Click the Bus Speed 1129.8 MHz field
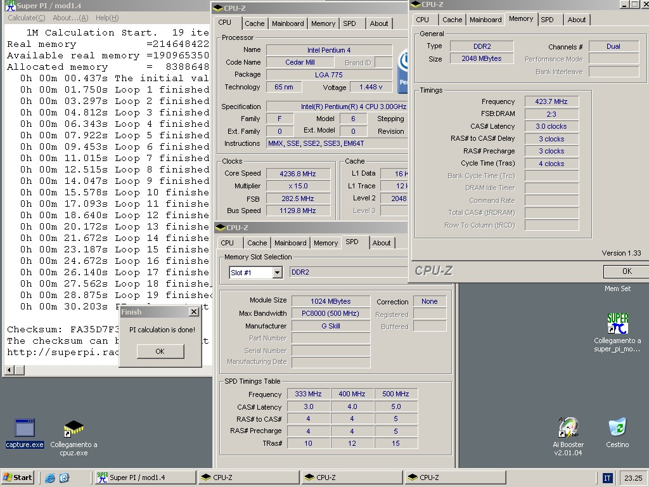The width and height of the screenshot is (649, 487). pos(298,211)
